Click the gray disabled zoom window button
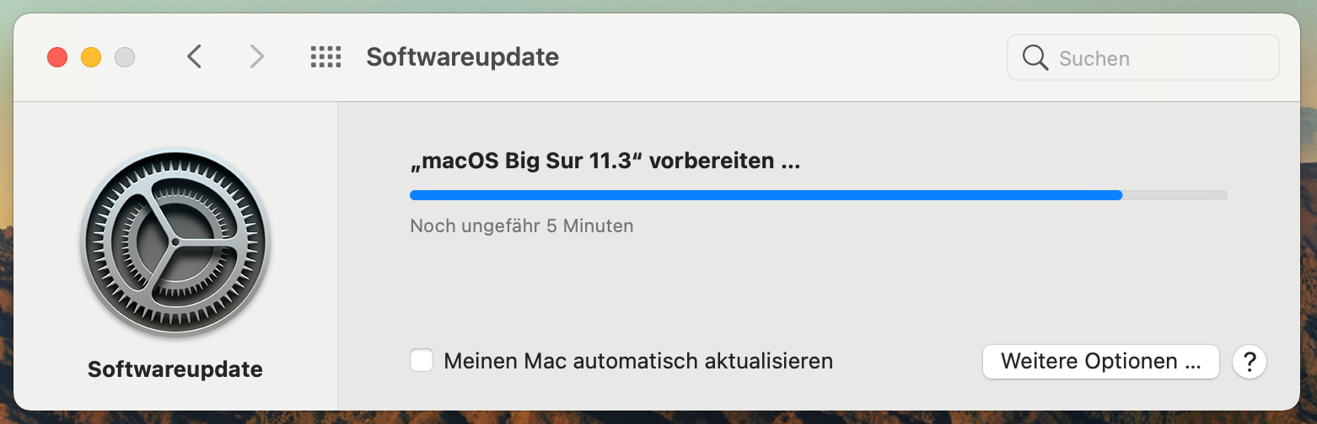 click(125, 57)
